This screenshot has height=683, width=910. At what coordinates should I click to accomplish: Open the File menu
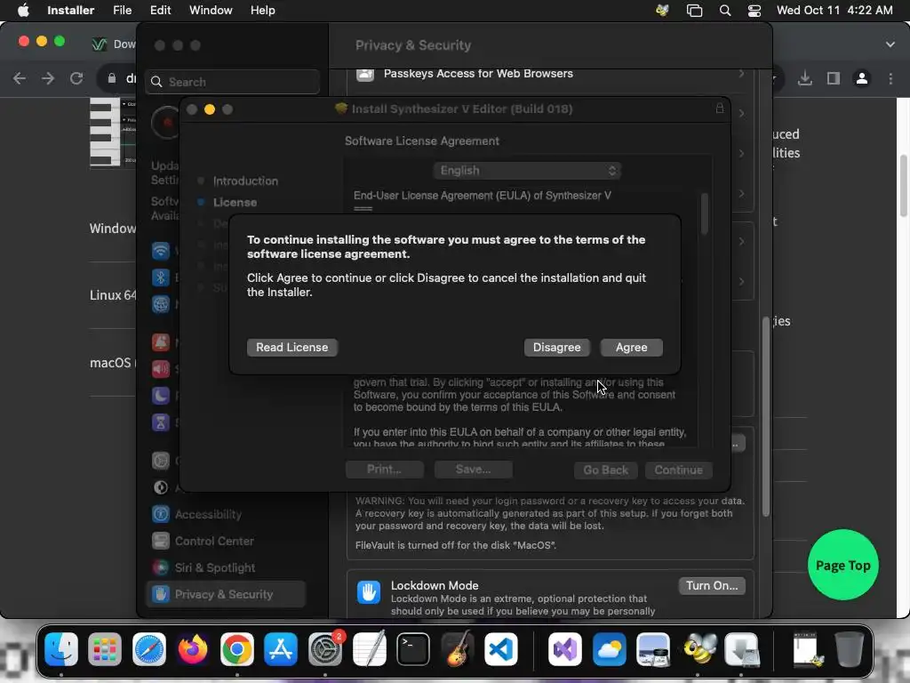[122, 11]
